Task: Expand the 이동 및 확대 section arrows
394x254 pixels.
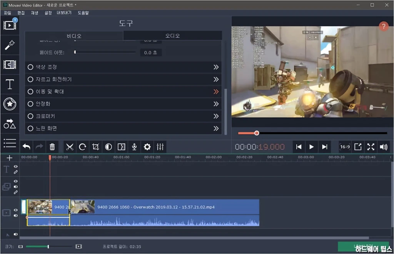Action: click(x=216, y=91)
